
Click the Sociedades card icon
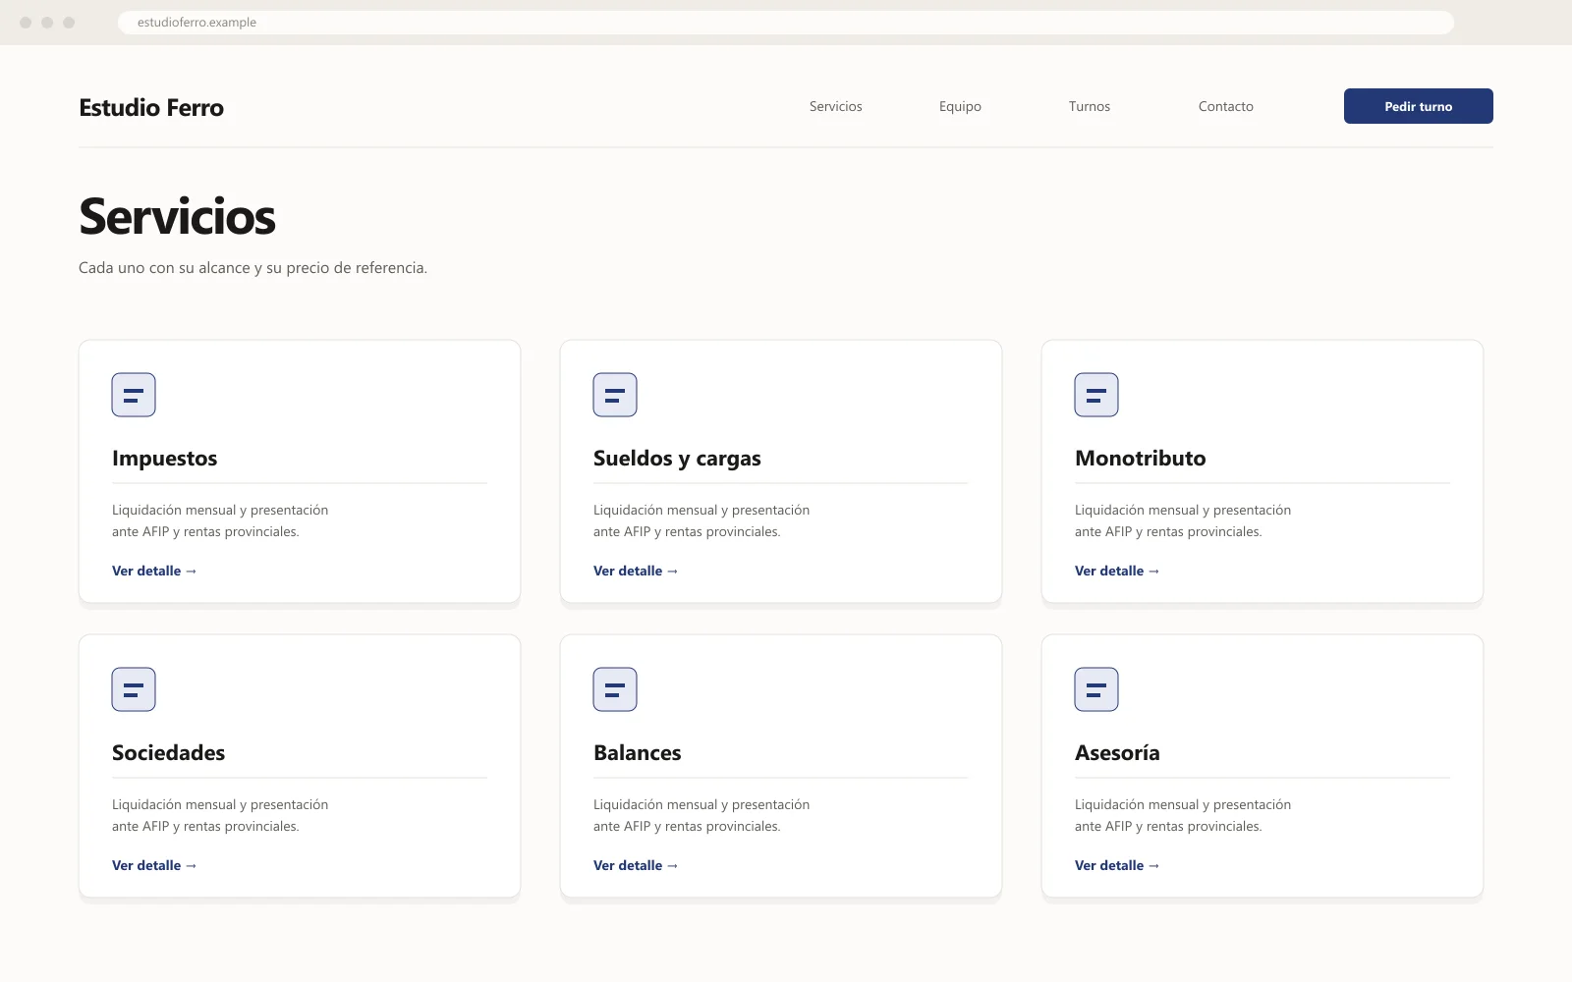pos(134,689)
